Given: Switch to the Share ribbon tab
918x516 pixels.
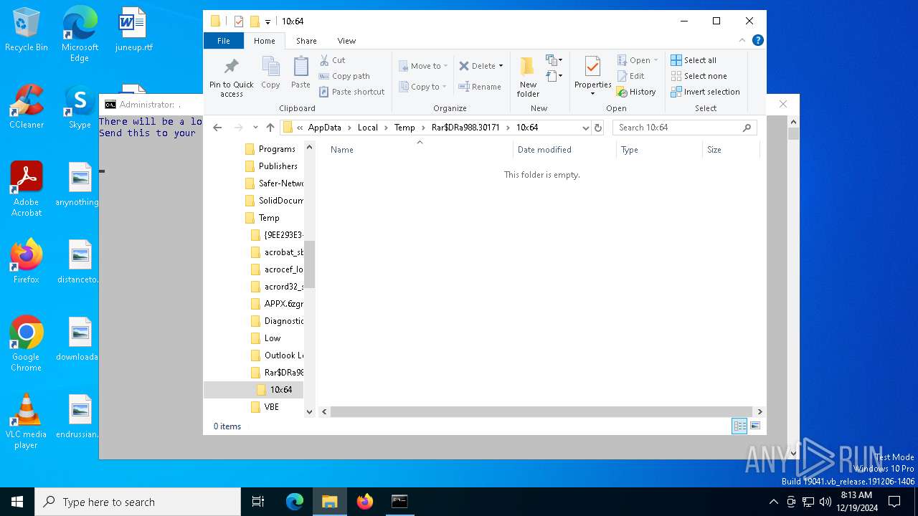Looking at the screenshot, I should point(306,41).
